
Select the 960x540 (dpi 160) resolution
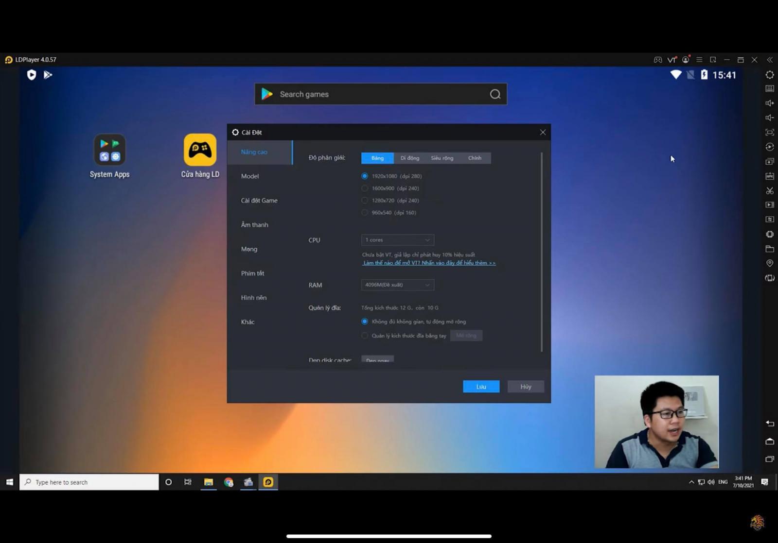[365, 212]
